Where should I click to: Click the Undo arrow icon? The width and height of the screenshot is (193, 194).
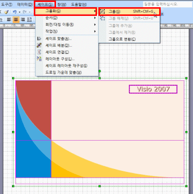click(x=15, y=12)
